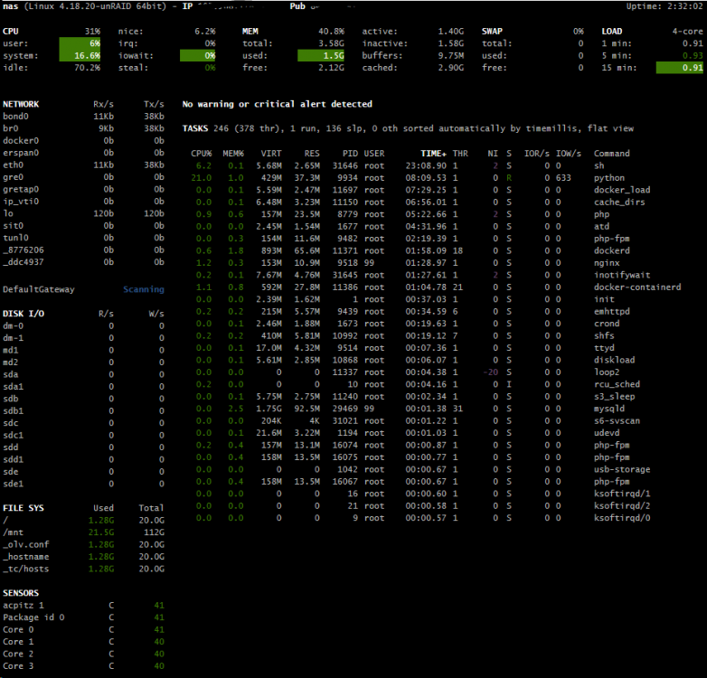Click the nas hostname title
707x678 pixels.
(10, 6)
